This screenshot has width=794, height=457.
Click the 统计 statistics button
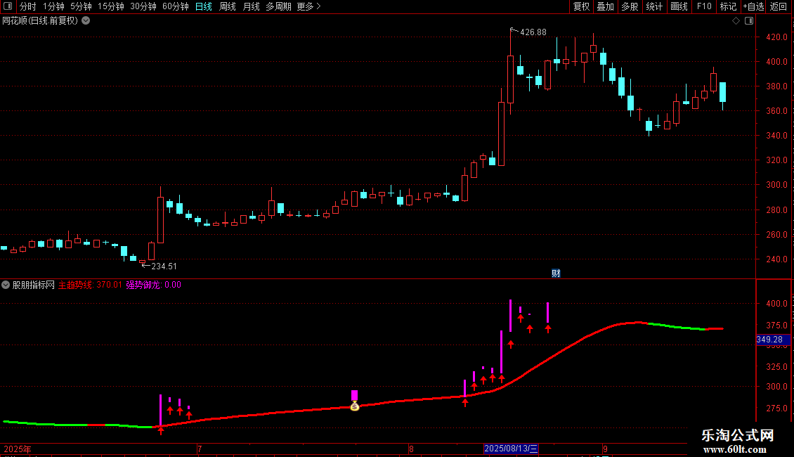[x=654, y=6]
